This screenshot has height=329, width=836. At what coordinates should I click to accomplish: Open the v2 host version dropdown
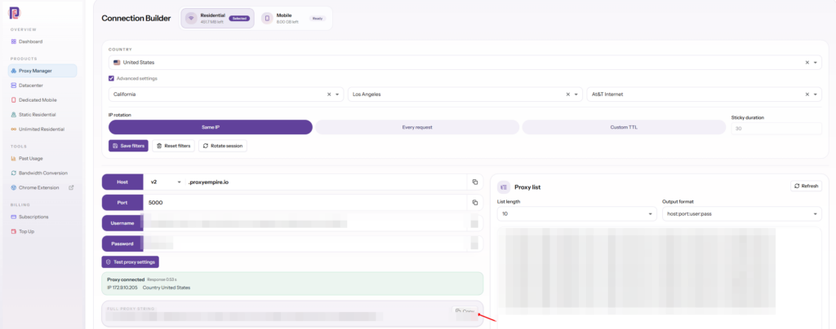(164, 182)
